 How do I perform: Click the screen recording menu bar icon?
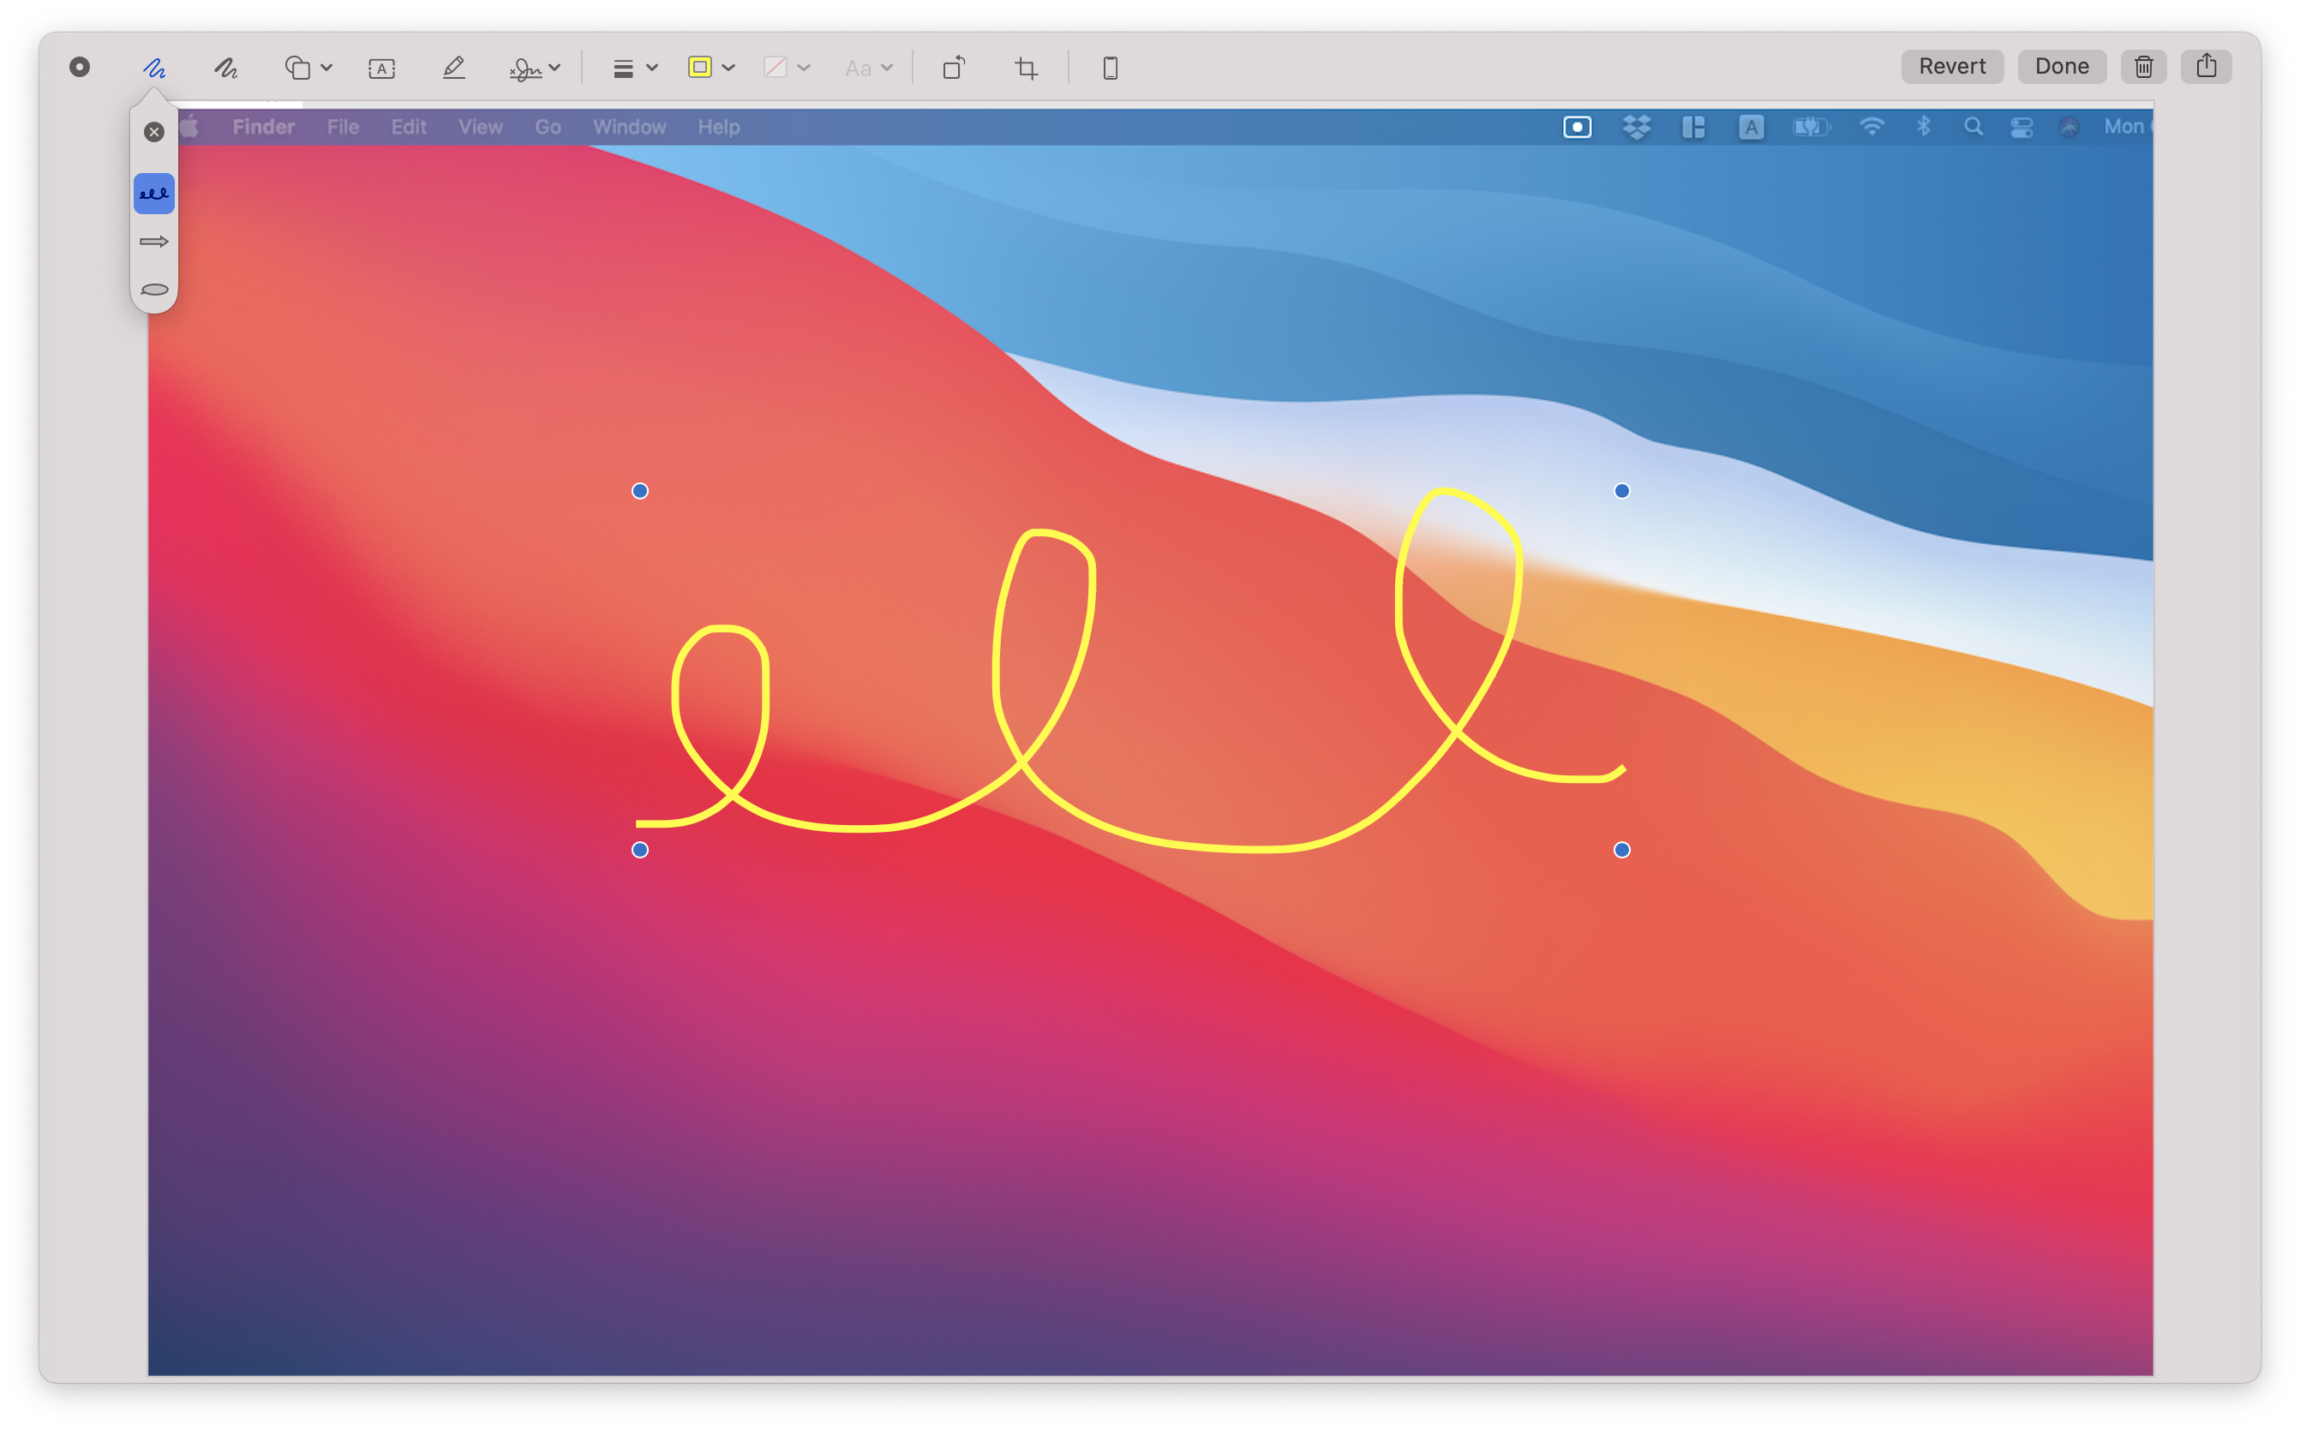pos(1577,127)
